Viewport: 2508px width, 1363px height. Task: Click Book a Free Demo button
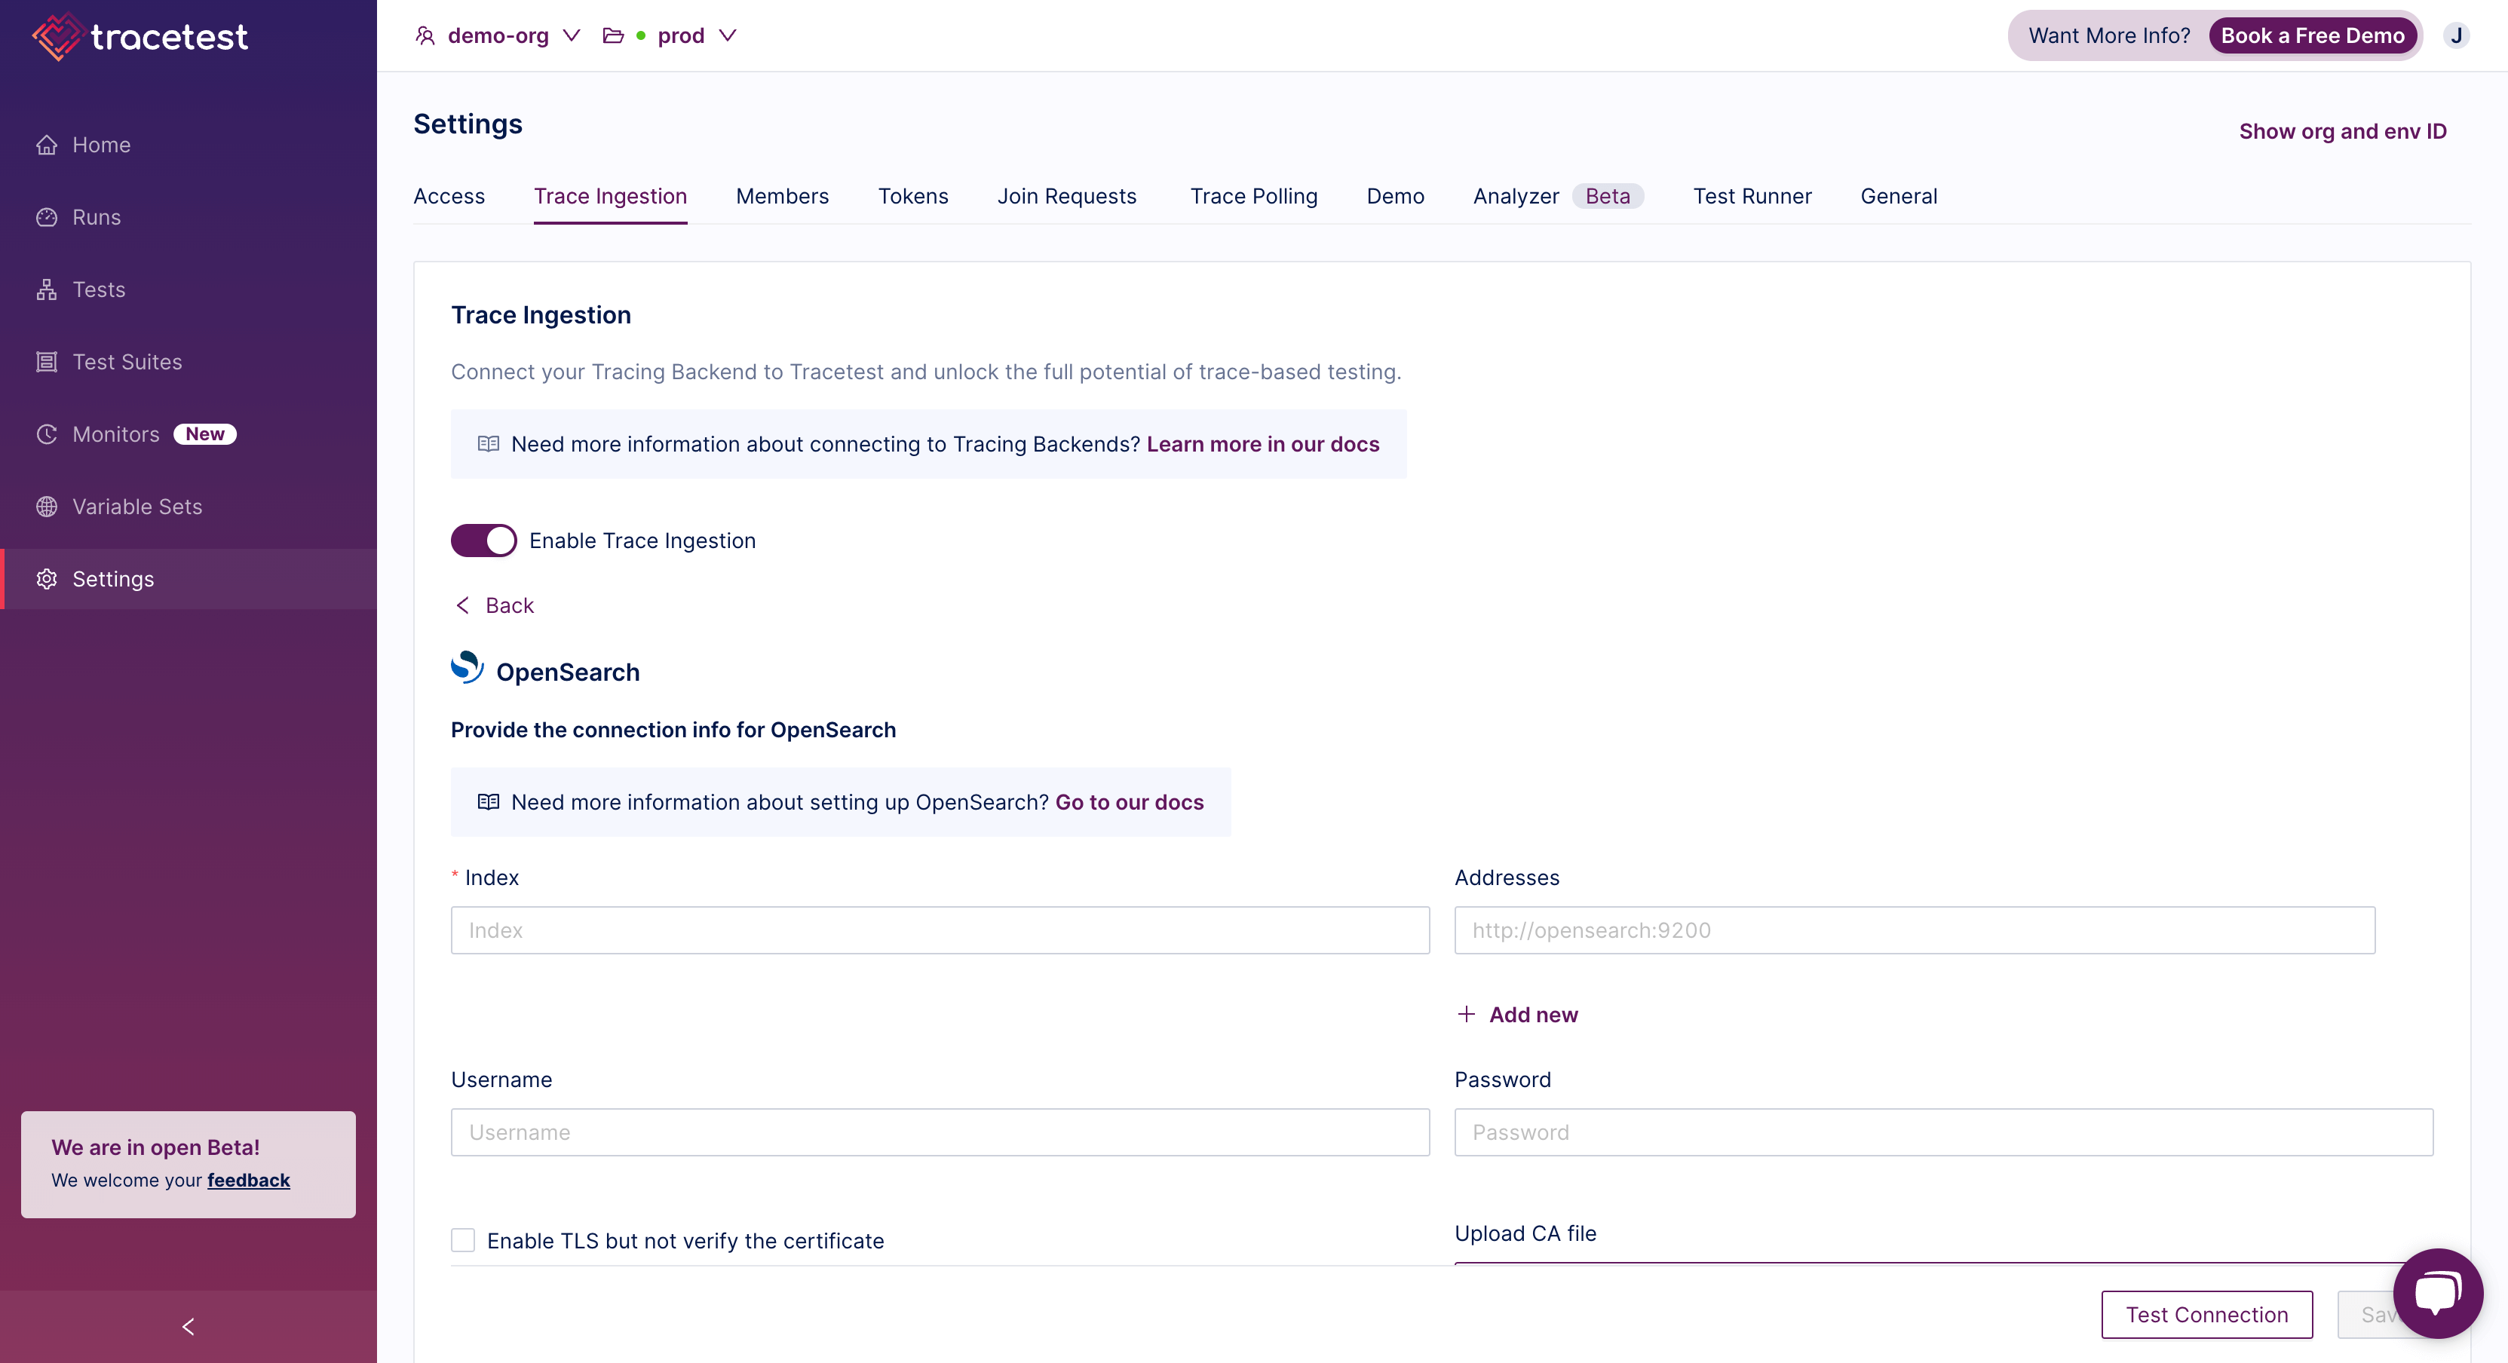2312,36
